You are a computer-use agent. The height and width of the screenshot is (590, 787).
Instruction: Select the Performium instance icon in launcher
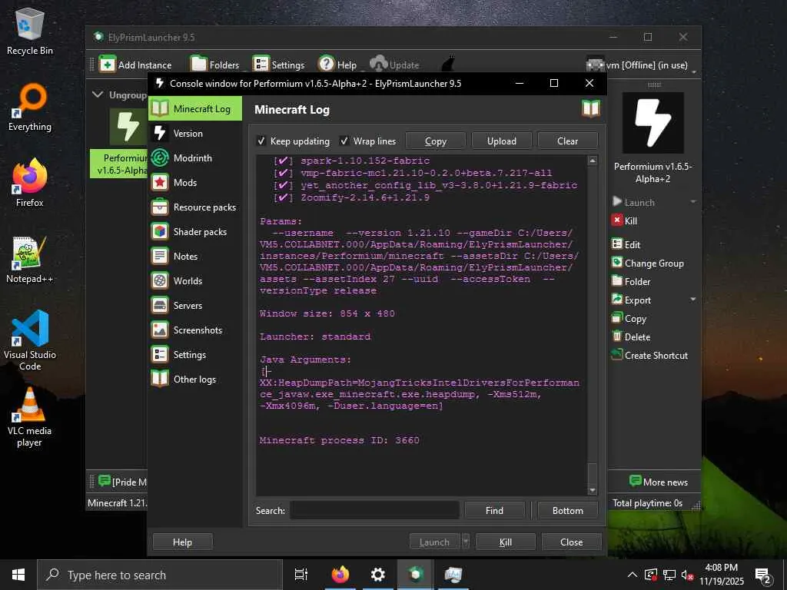click(128, 127)
